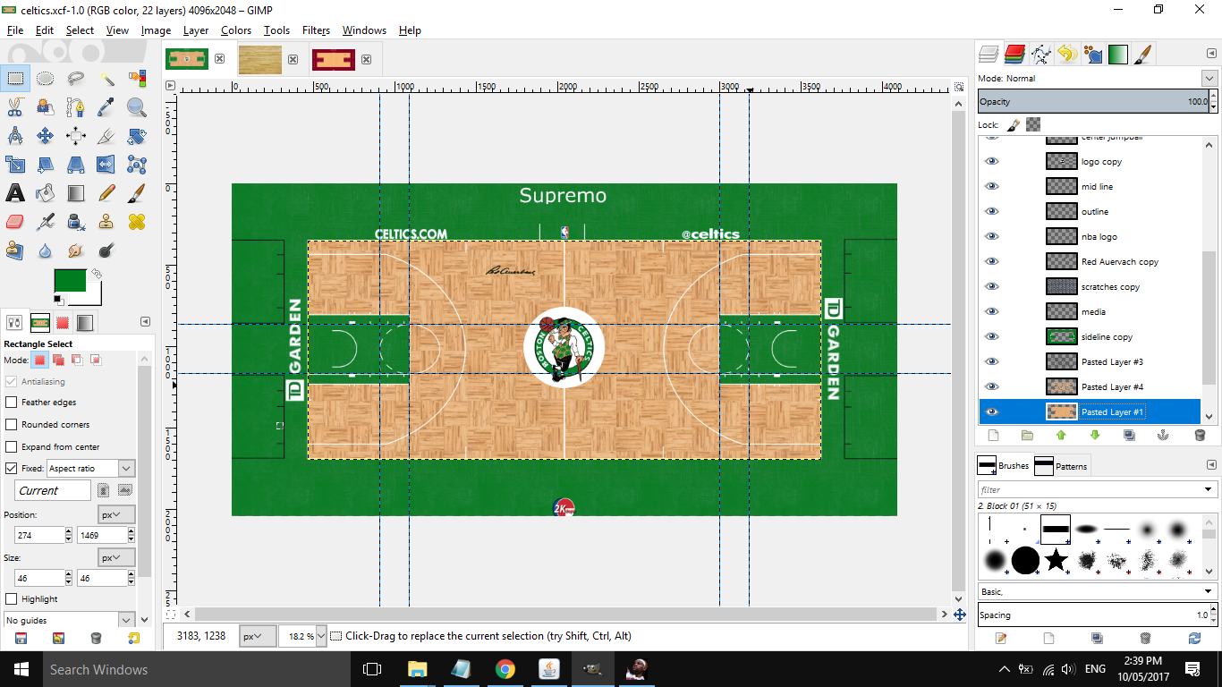The width and height of the screenshot is (1222, 687).
Task: Hide the media layer with its eye icon
Action: coord(990,311)
